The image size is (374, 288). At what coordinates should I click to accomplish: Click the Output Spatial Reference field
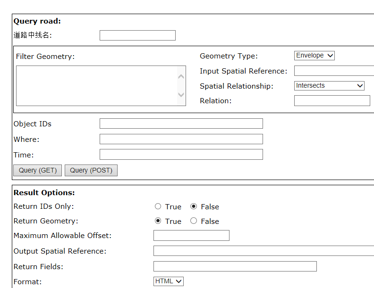pyautogui.click(x=263, y=251)
